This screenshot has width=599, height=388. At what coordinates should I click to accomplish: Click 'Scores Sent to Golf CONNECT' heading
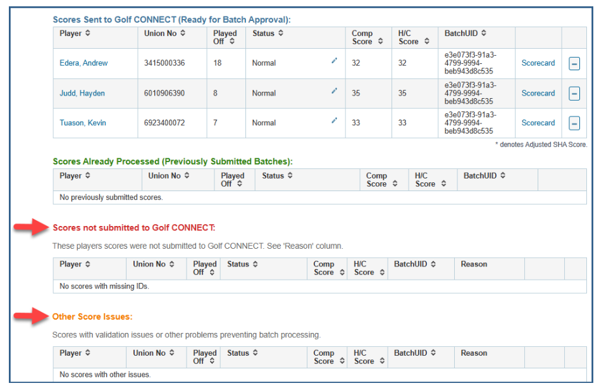pos(171,20)
